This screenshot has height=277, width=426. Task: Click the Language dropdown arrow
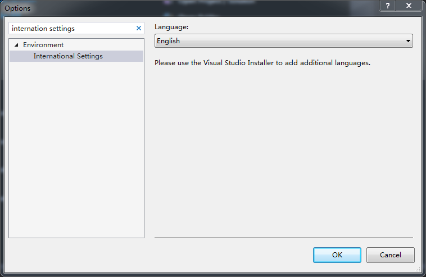pos(408,41)
